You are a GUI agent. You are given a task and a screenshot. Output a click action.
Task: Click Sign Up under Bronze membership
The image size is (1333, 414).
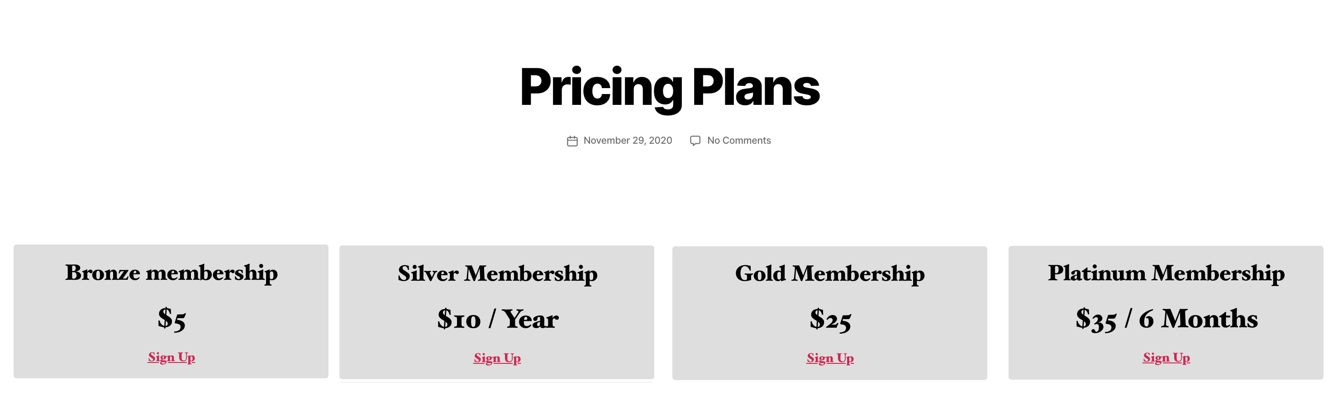tap(171, 357)
